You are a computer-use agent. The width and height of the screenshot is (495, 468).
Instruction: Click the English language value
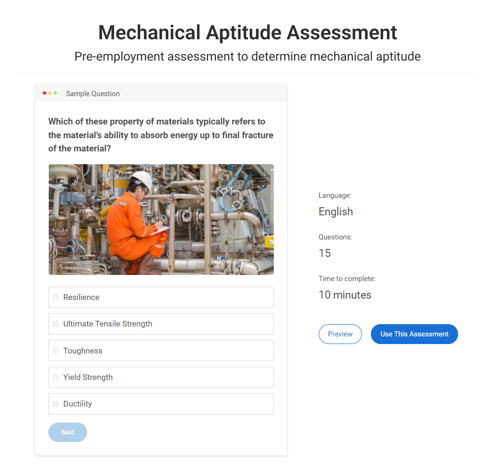click(x=335, y=212)
